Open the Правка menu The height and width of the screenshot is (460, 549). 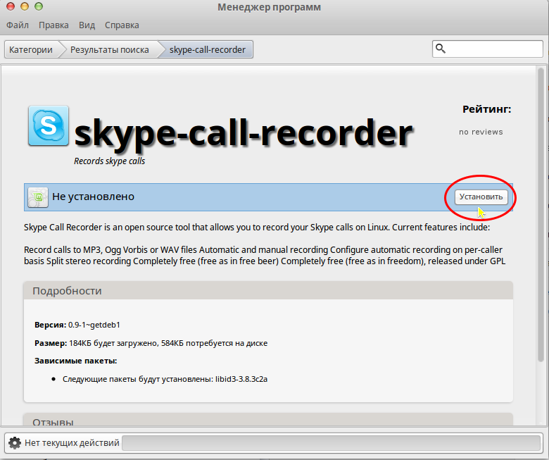coord(53,25)
